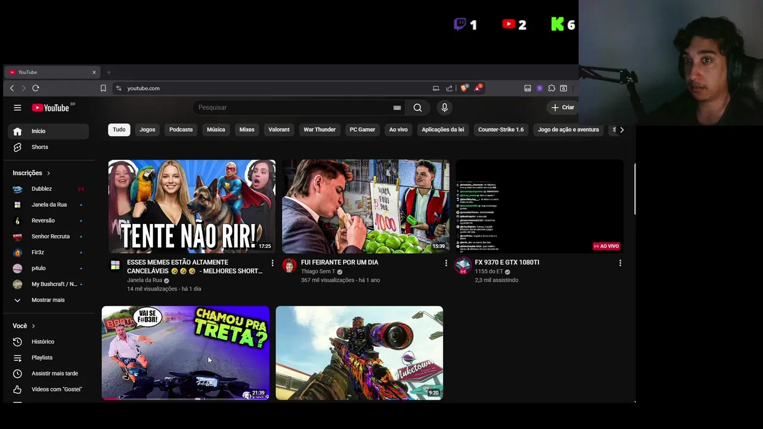763x429 pixels.
Task: Open Thiago Sem T channel name
Action: 318,272
